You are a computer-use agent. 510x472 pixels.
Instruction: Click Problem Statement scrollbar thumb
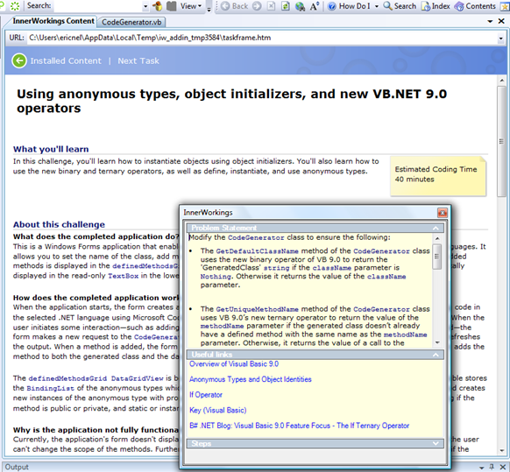tap(436, 257)
